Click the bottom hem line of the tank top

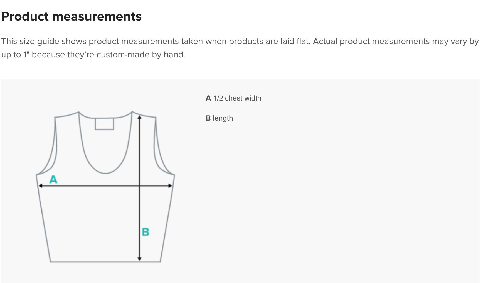pyautogui.click(x=105, y=262)
